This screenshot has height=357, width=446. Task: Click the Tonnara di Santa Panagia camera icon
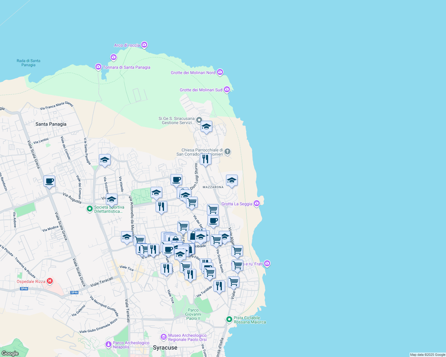click(x=98, y=67)
